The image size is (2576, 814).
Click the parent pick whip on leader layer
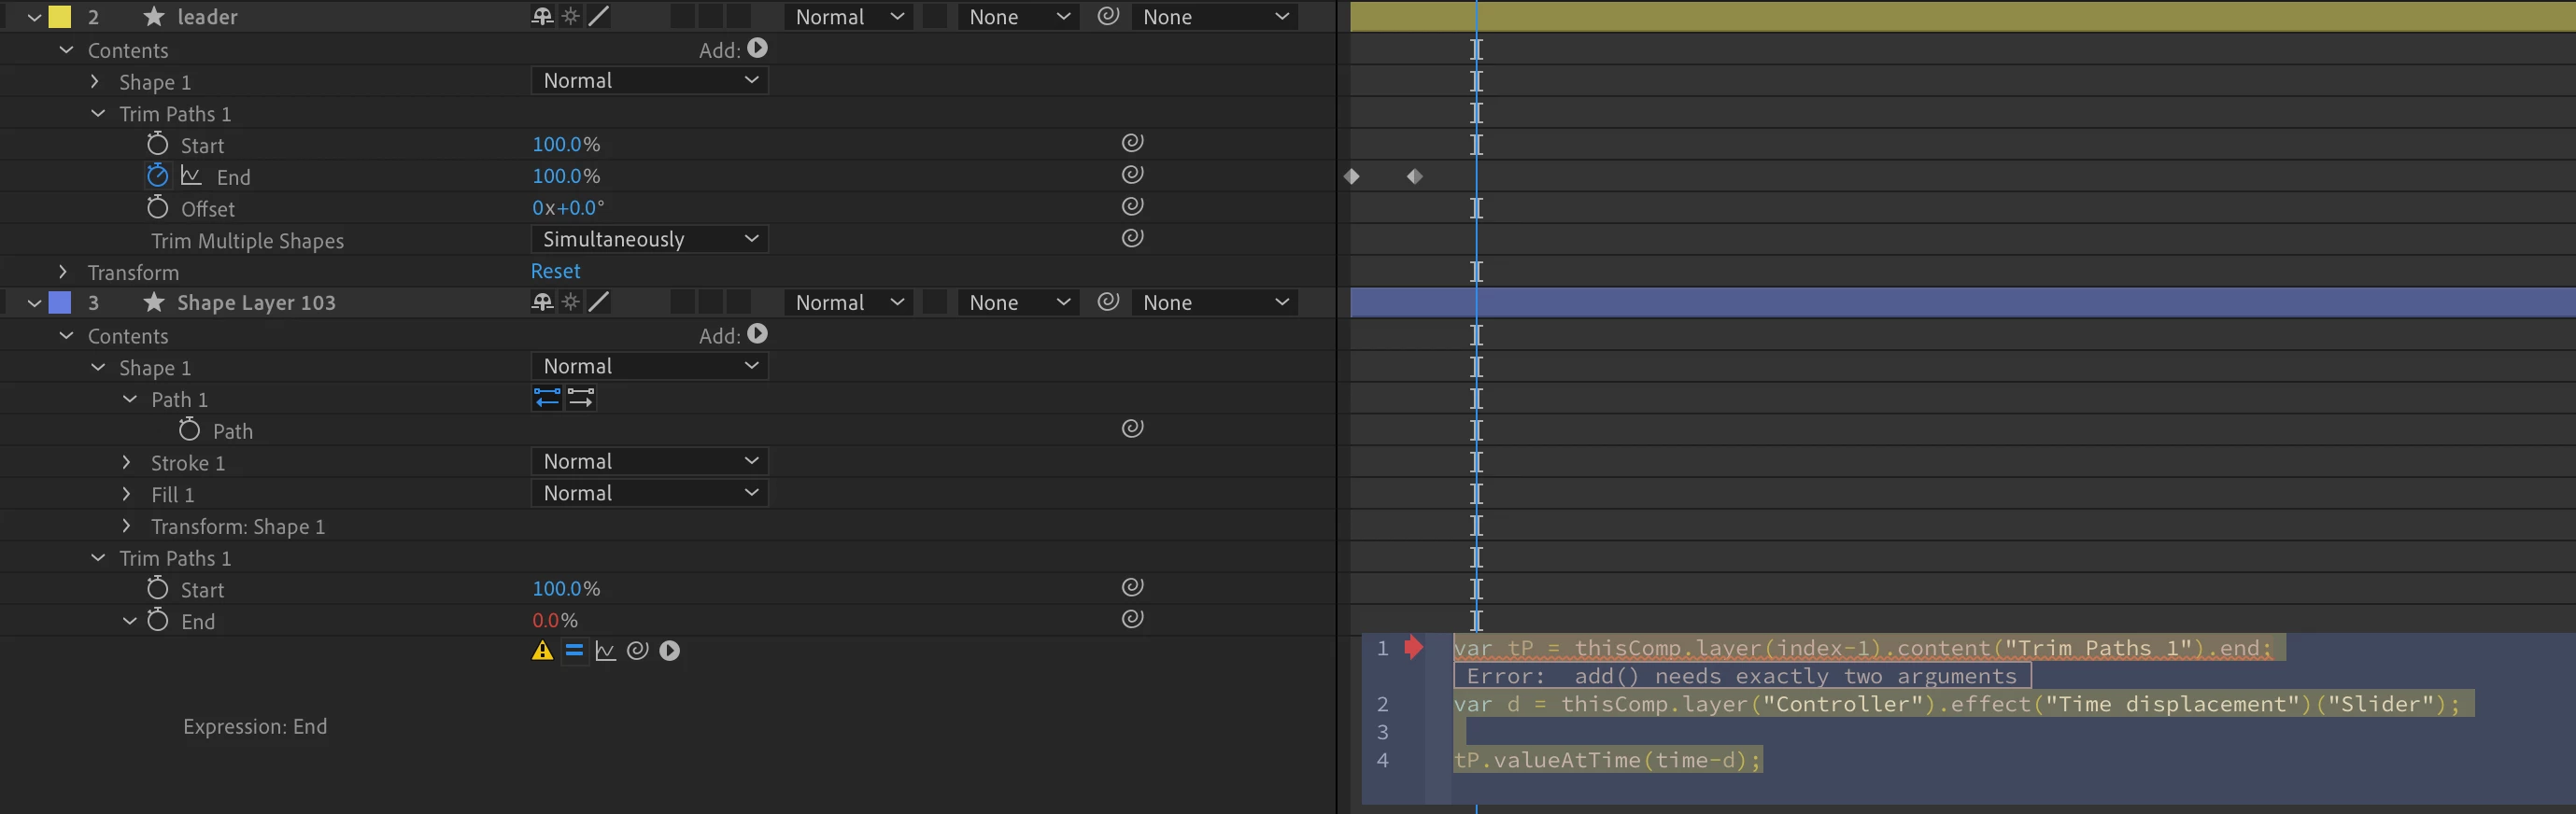[1108, 16]
